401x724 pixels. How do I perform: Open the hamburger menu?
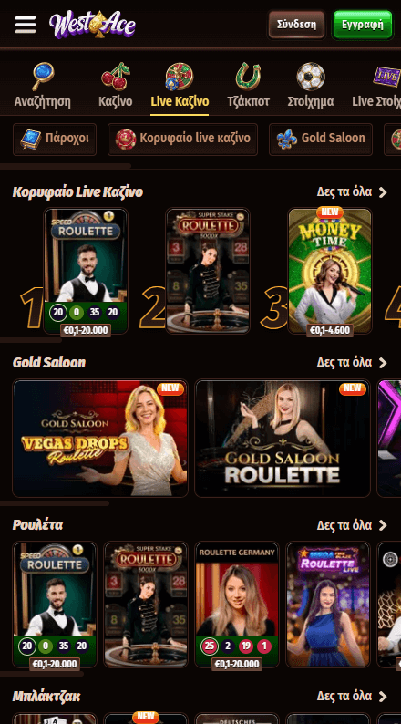[26, 25]
